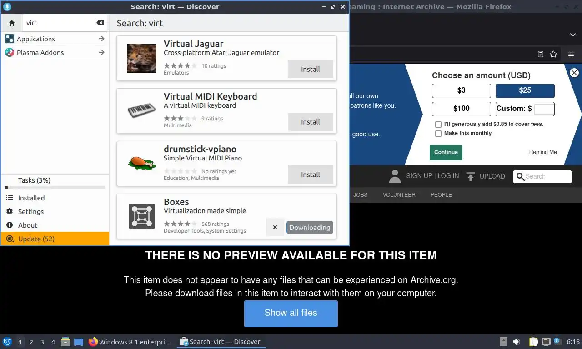The height and width of the screenshot is (349, 582).
Task: Open the Firefox hamburger menu
Action: click(571, 54)
